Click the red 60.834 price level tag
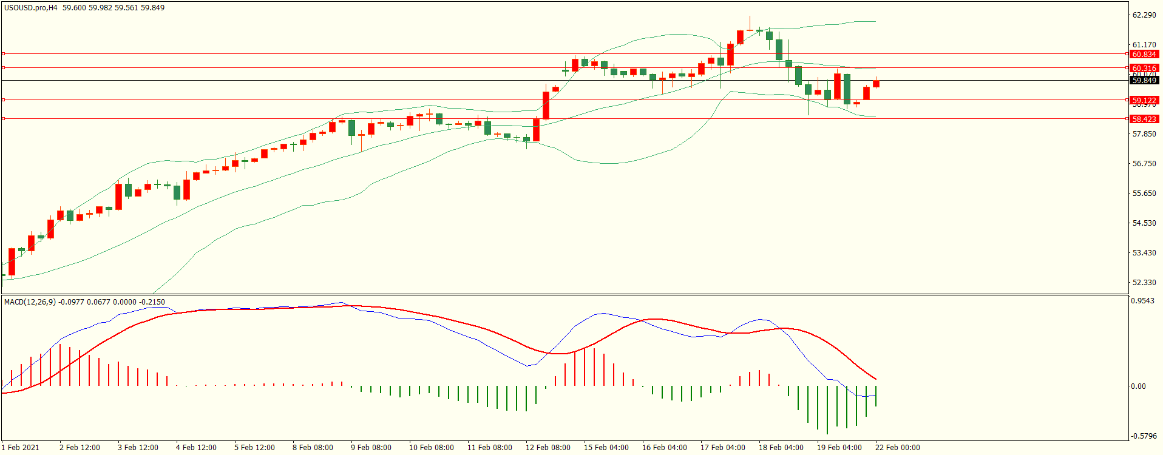The width and height of the screenshot is (1163, 455). click(x=1144, y=55)
